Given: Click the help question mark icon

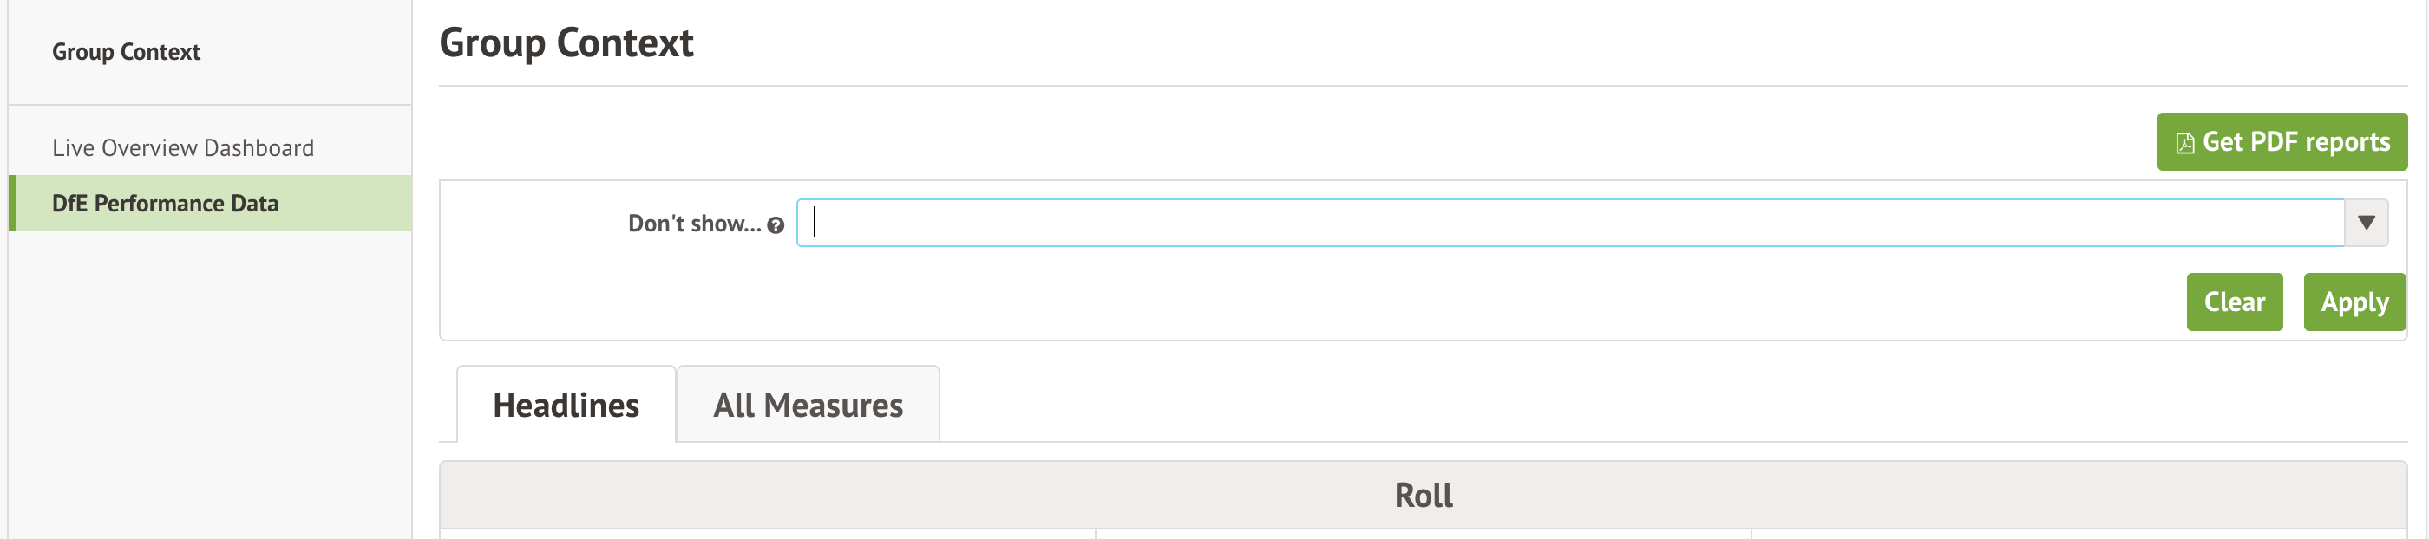Looking at the screenshot, I should (x=775, y=225).
